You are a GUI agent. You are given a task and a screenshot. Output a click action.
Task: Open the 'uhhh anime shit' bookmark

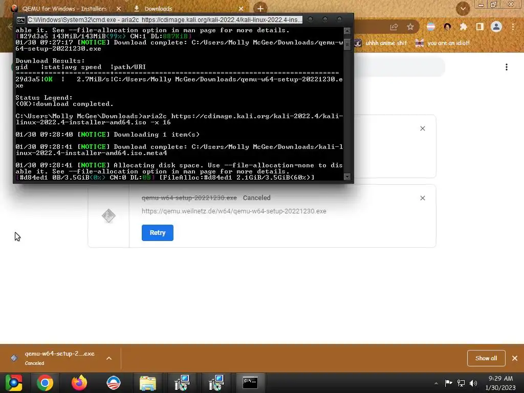[x=381, y=43]
